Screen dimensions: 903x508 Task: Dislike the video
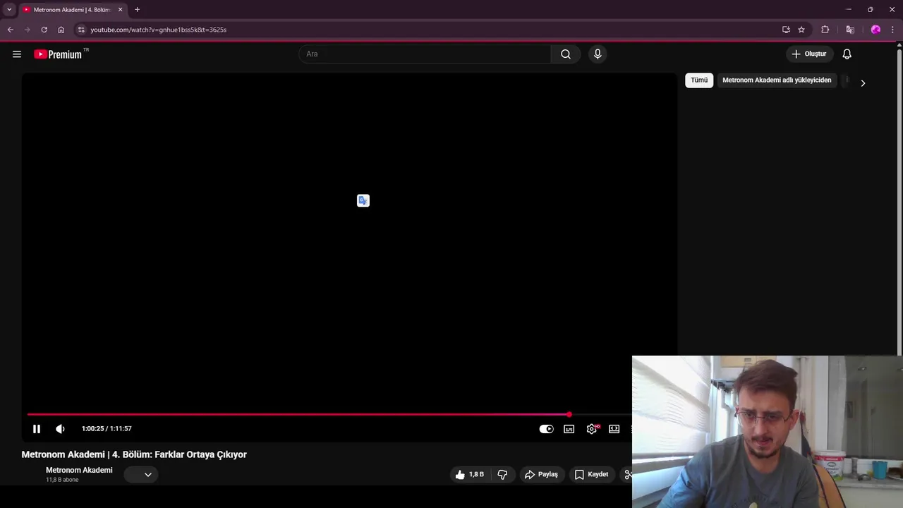pos(502,475)
